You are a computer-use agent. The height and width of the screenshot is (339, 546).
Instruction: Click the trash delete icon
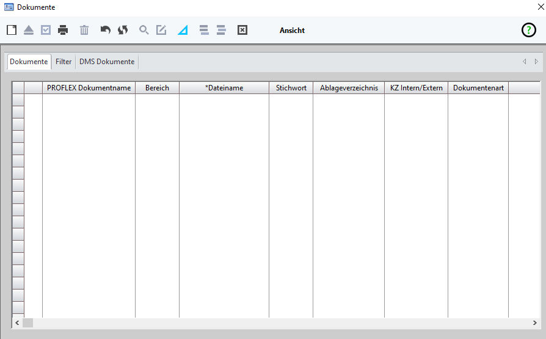pos(84,30)
